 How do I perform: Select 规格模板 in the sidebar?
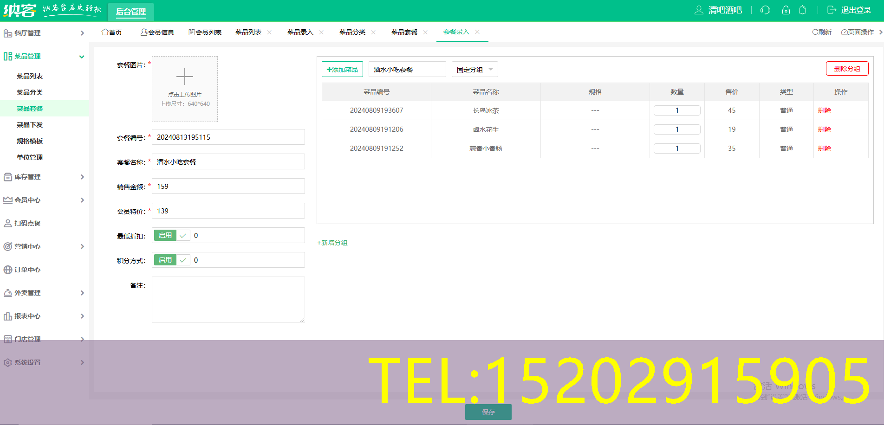(x=30, y=141)
